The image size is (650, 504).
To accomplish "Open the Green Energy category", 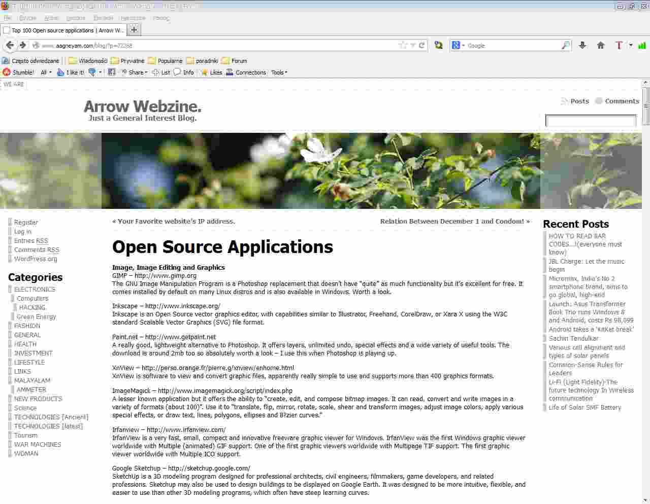I will (x=36, y=316).
